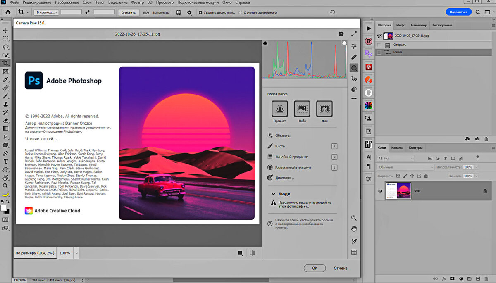Screen dimensions: 496x283
Task: Open layer blending mode dropdown Обычные
Action: point(405,167)
